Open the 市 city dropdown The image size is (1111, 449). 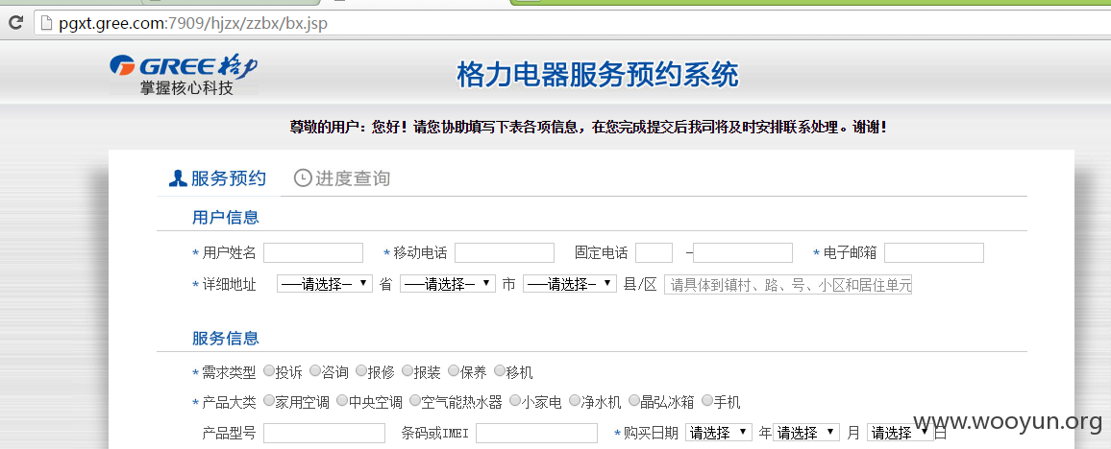pyautogui.click(x=448, y=284)
